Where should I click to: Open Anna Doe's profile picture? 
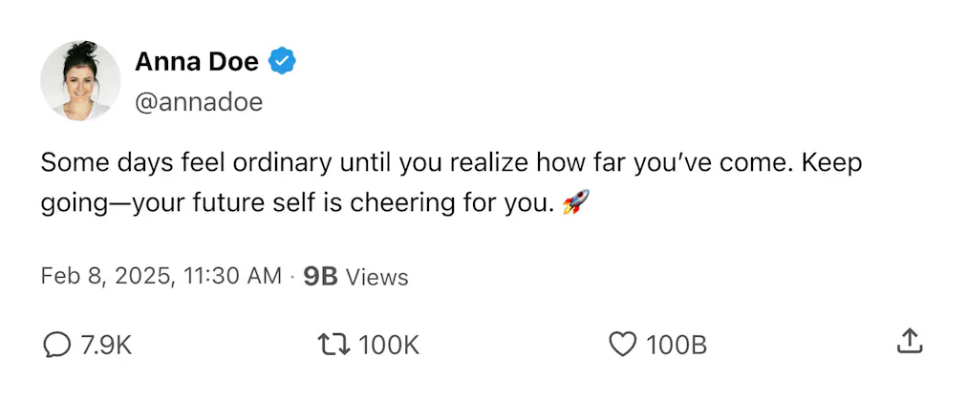click(80, 81)
